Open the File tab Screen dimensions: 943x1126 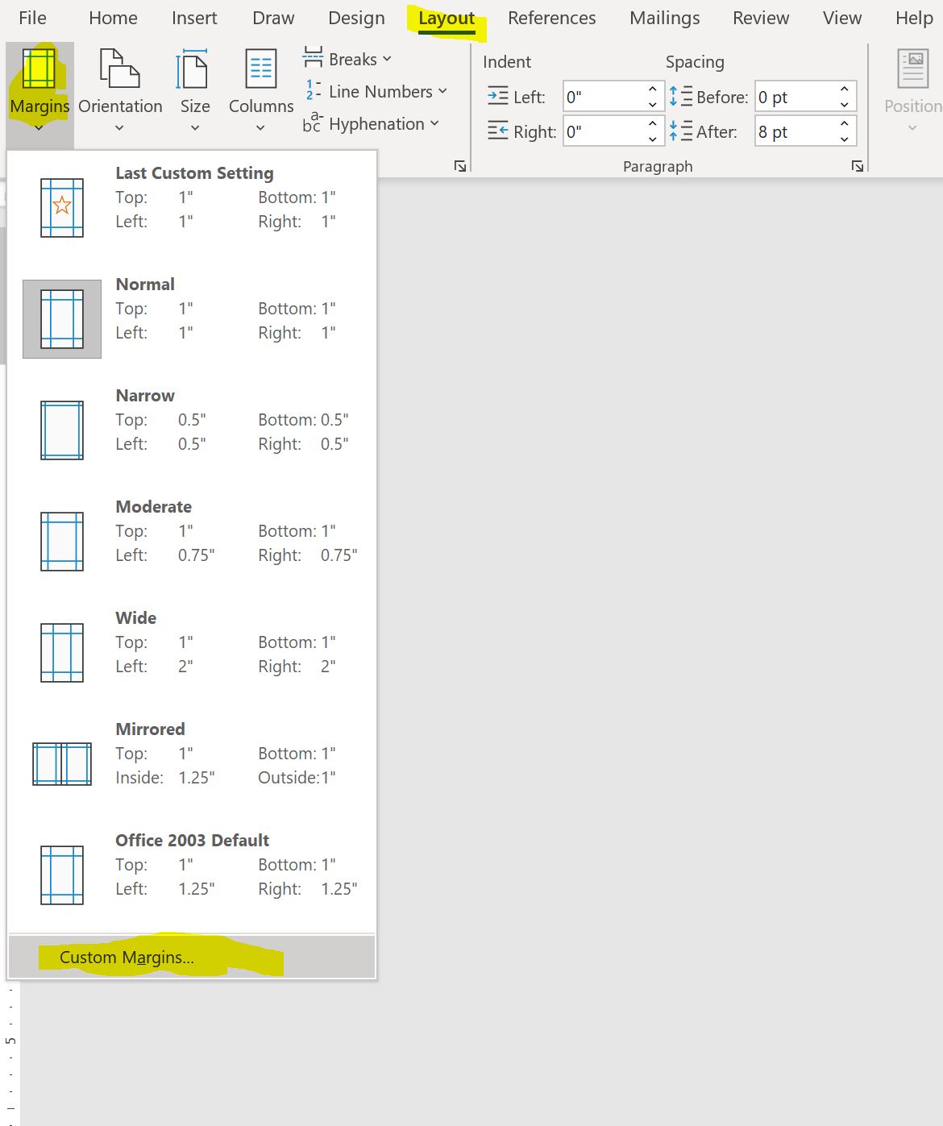point(32,18)
